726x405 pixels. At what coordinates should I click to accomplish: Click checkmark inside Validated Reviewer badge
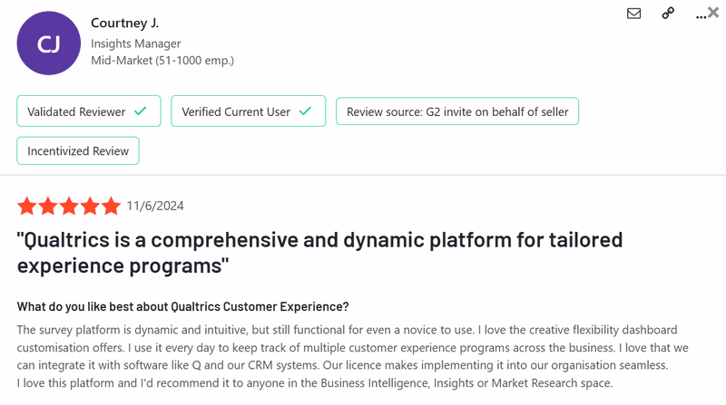[x=141, y=111]
